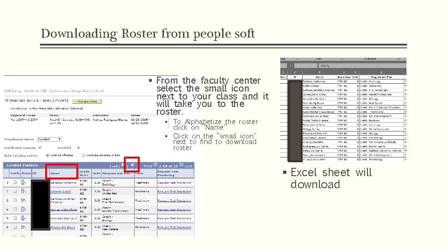Open the Font group dialog launcher in Excel

(342, 59)
